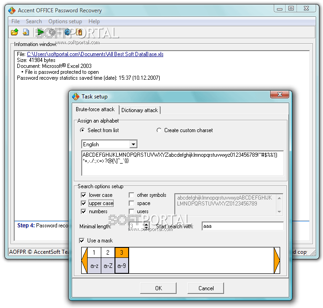This screenshot has width=323, height=308.
Task: Confirm the dialog with OK
Action: pos(158,288)
